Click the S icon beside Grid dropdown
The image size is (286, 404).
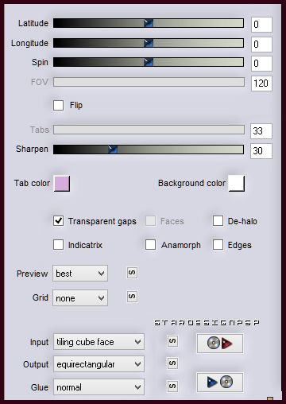pos(132,297)
